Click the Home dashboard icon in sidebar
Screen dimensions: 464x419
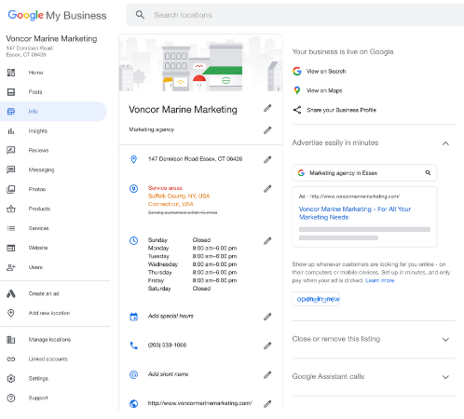point(11,73)
